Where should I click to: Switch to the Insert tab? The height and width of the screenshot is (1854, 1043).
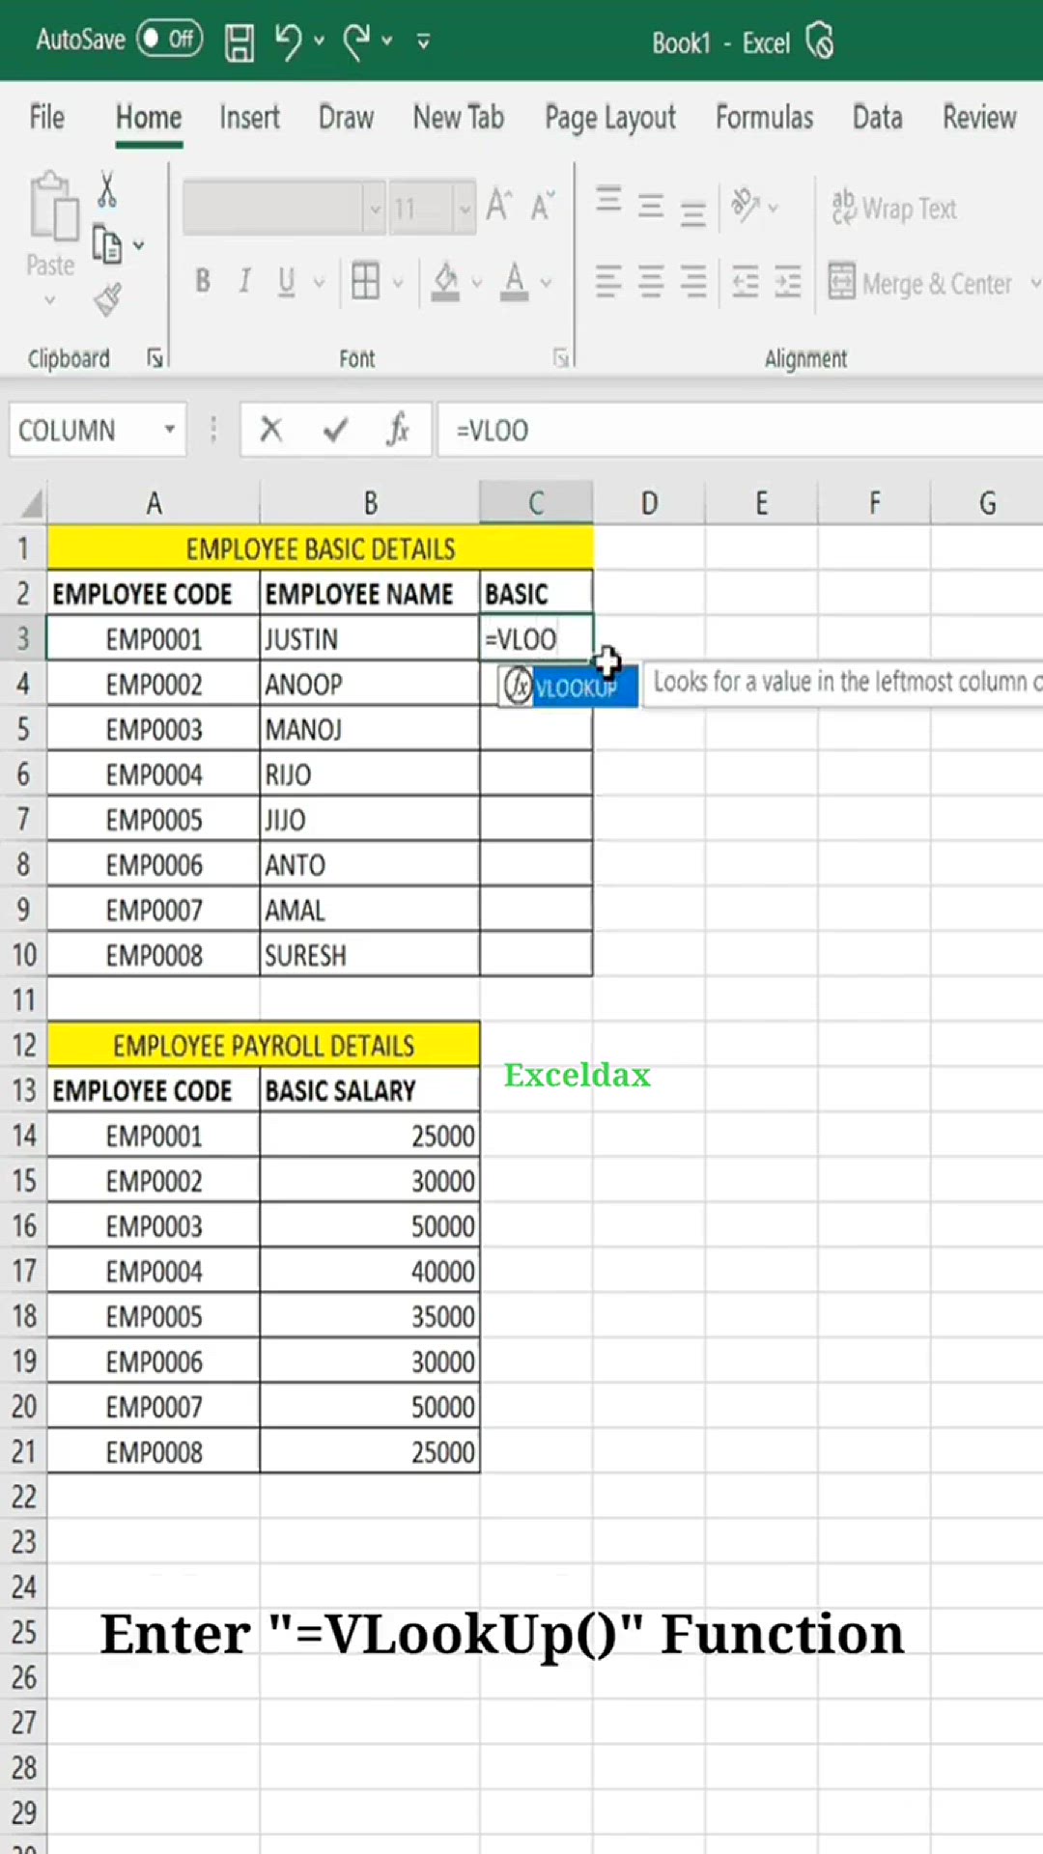(249, 117)
